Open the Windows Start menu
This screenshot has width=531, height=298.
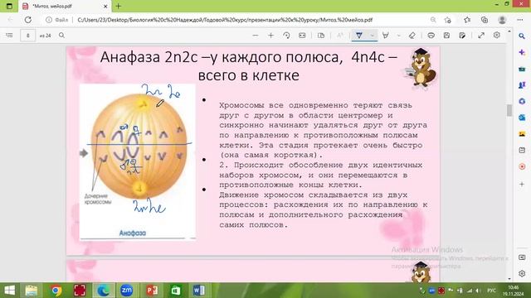(x=9, y=291)
